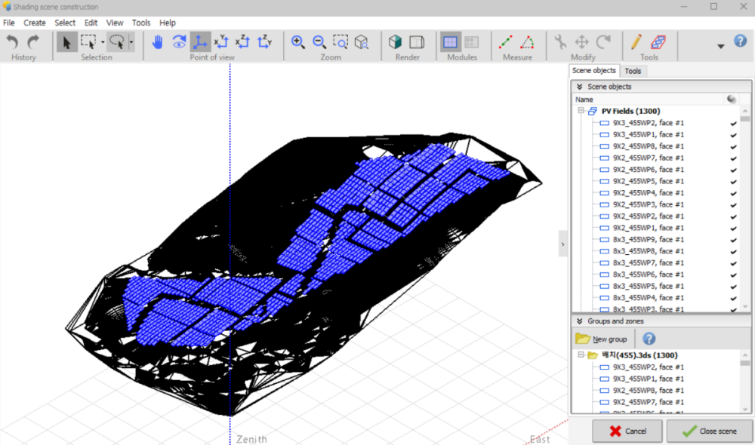Open the Create menu
755x445 pixels.
[x=35, y=23]
